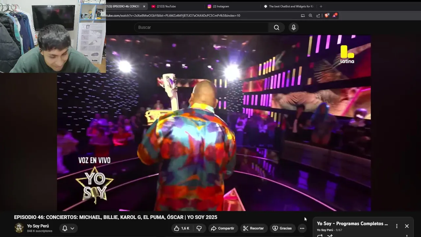Open Yo Soy Perú channel avatar
This screenshot has height=237, width=421.
(19, 228)
